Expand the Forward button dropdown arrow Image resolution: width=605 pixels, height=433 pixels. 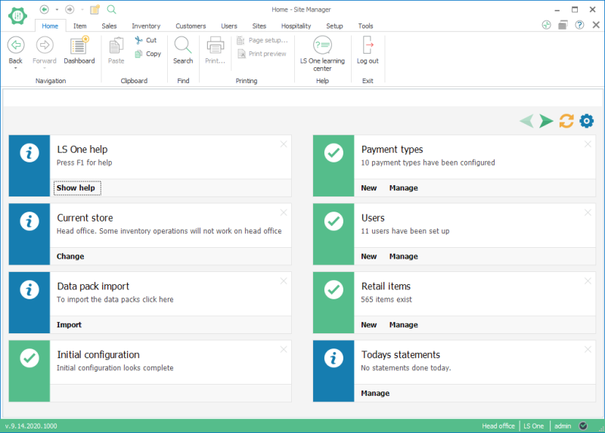tap(45, 68)
